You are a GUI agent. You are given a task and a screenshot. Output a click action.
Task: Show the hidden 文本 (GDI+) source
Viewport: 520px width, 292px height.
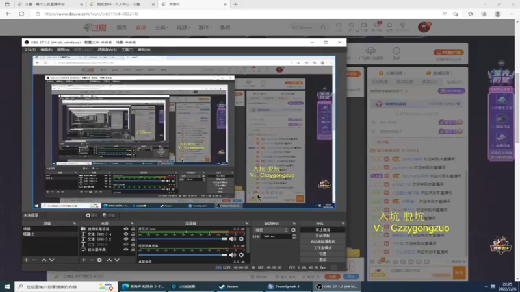tap(125, 245)
